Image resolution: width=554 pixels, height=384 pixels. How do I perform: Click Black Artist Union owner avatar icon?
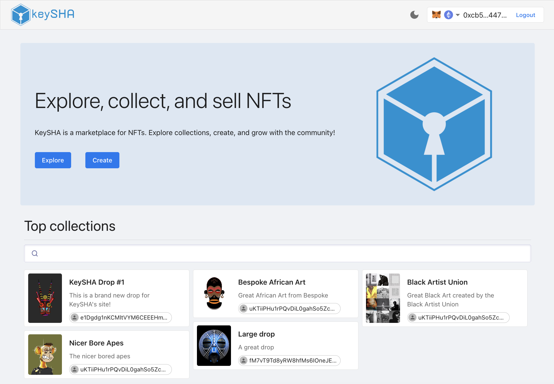point(412,318)
